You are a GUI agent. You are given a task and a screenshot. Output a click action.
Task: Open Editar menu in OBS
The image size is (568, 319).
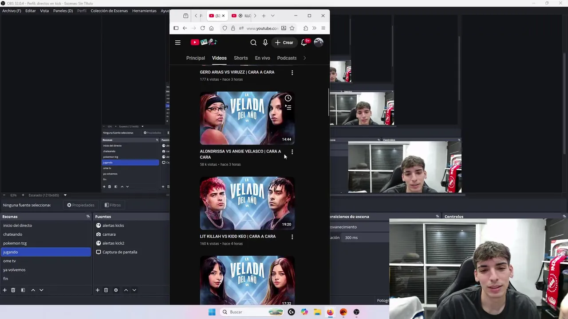31,11
